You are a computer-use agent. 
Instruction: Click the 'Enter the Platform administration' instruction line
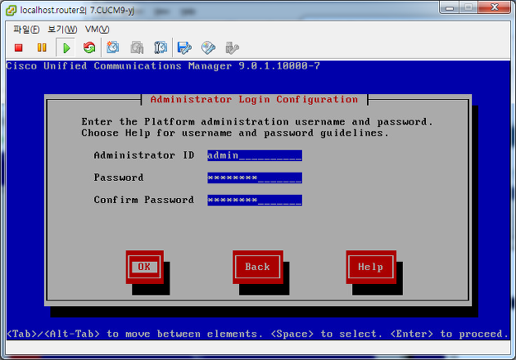256,122
